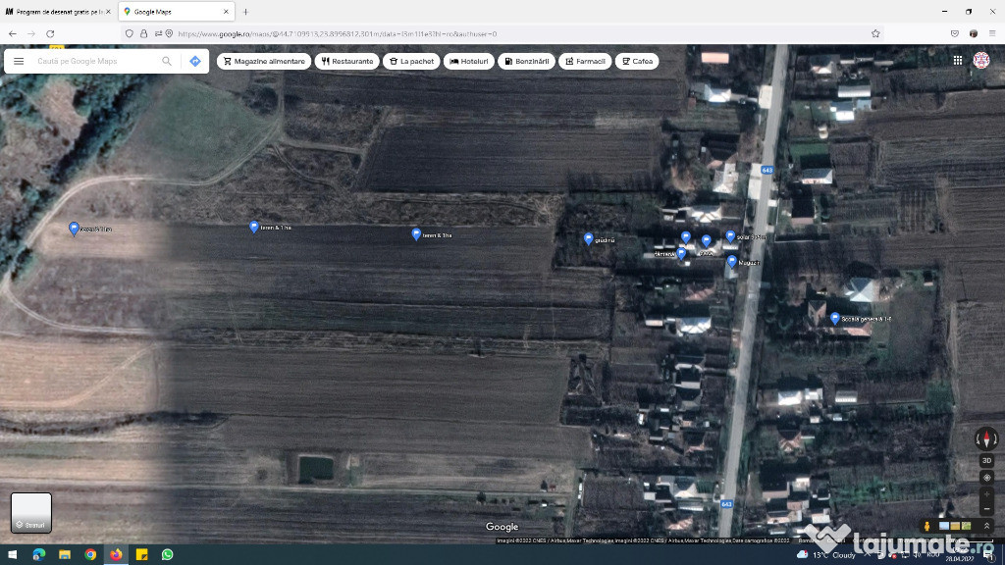
Task: Select the Farmacii category chip
Action: coord(585,61)
